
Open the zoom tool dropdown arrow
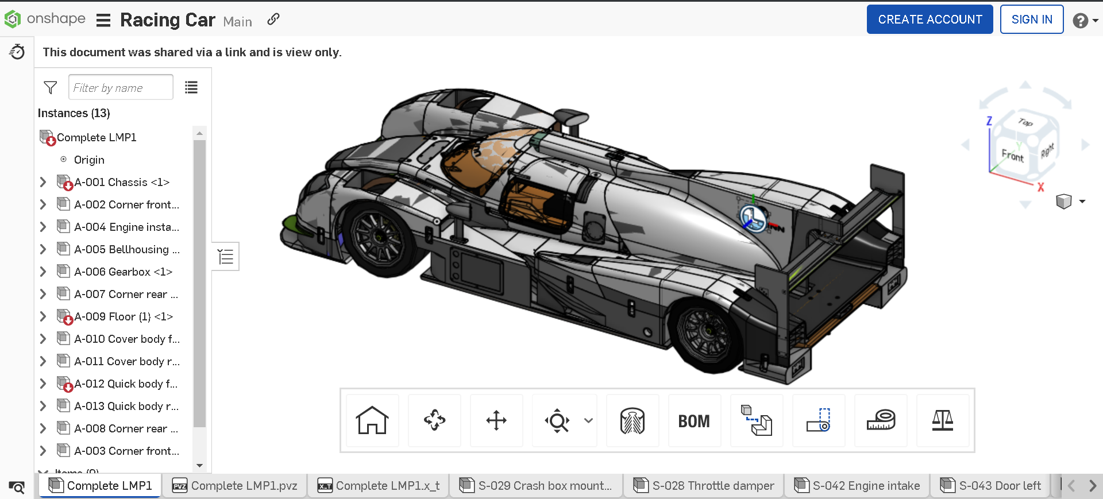[x=588, y=420]
